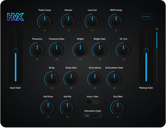Image resolution: width=166 pixels, height=128 pixels.
Task: Toggle the Auto-Gain switch
Action: [93, 101]
